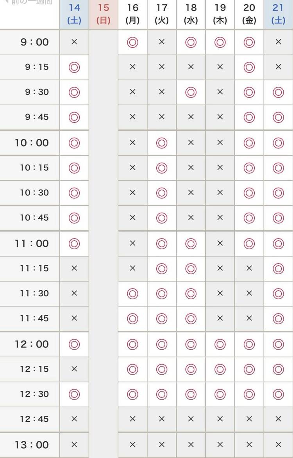Select the 9:00 available slot on Wednesday the 18th
The width and height of the screenshot is (293, 458).
(191, 42)
